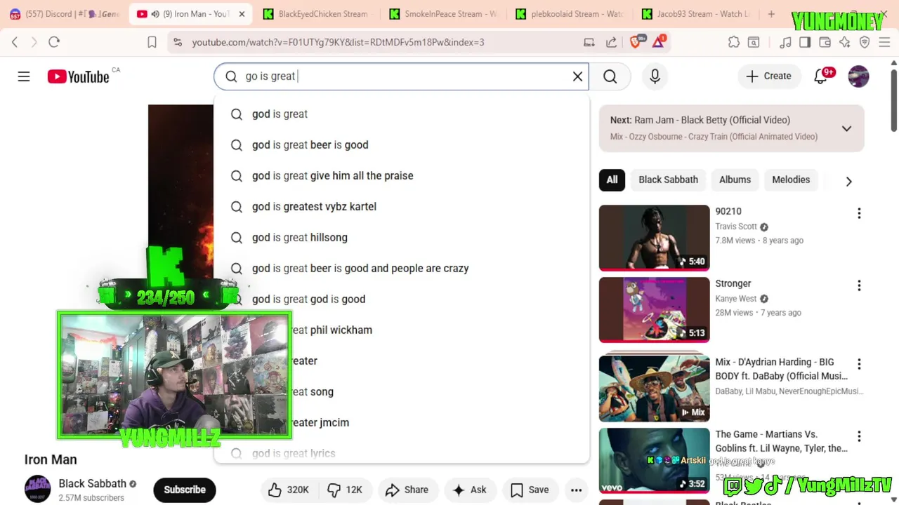Toggle the browser sidebar panel
Screen dimensions: 899x505
[x=805, y=42]
